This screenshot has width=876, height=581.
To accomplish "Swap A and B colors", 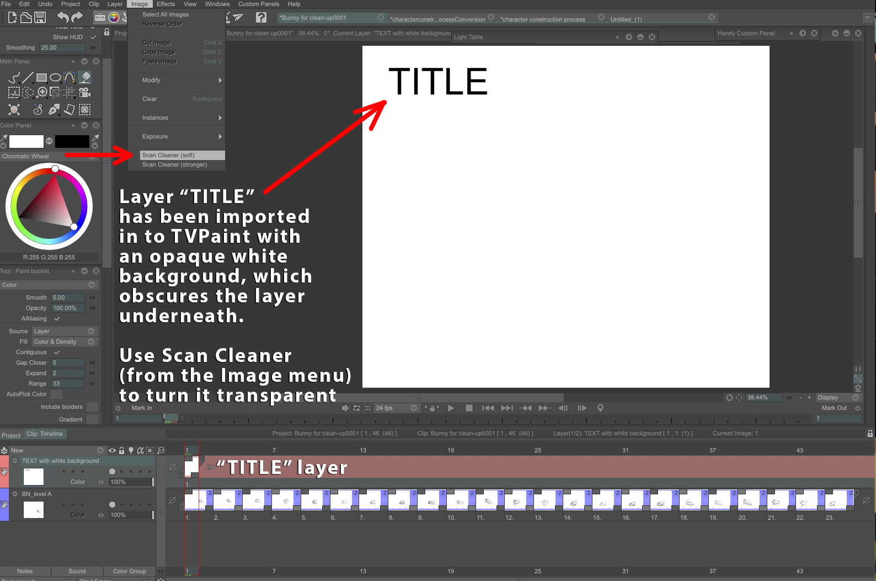I will point(49,141).
